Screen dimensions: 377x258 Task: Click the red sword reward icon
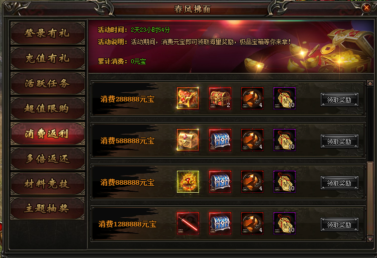point(188,223)
